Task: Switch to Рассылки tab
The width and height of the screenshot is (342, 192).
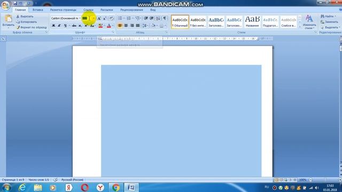Action: (x=107, y=10)
